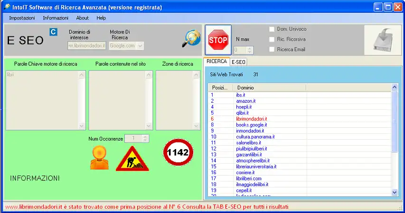
Task: Switch to the E-SEO tab
Action: (238, 62)
